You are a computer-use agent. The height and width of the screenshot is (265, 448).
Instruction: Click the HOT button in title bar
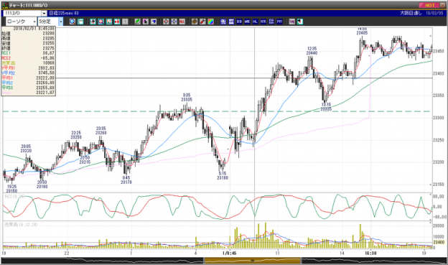(x=429, y=5)
